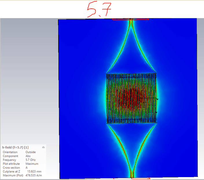Click the 'Cross section' label

point(11,168)
